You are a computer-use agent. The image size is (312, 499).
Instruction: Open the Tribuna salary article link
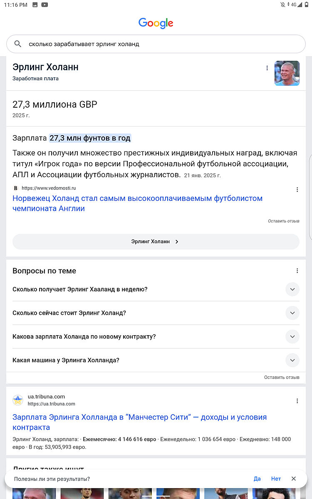click(x=139, y=422)
